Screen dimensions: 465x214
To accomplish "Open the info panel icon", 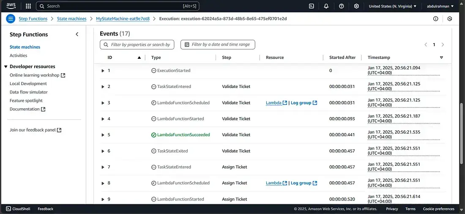I will [x=436, y=19].
